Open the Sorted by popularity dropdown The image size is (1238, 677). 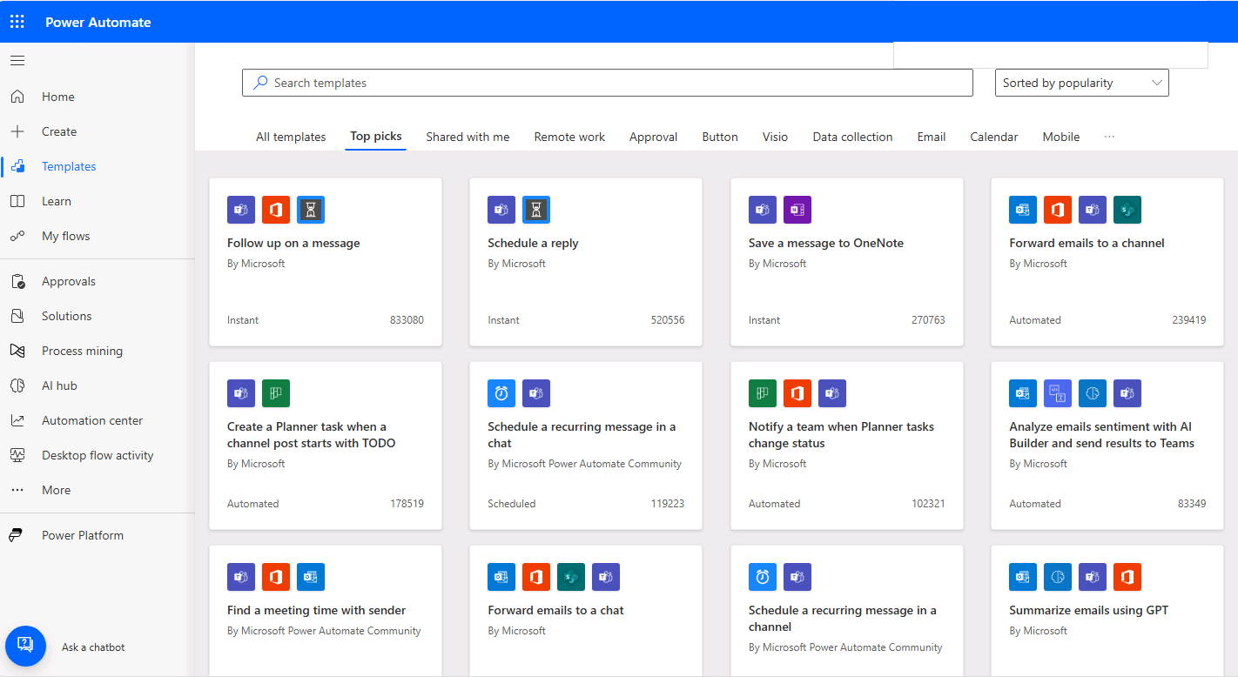(x=1081, y=83)
